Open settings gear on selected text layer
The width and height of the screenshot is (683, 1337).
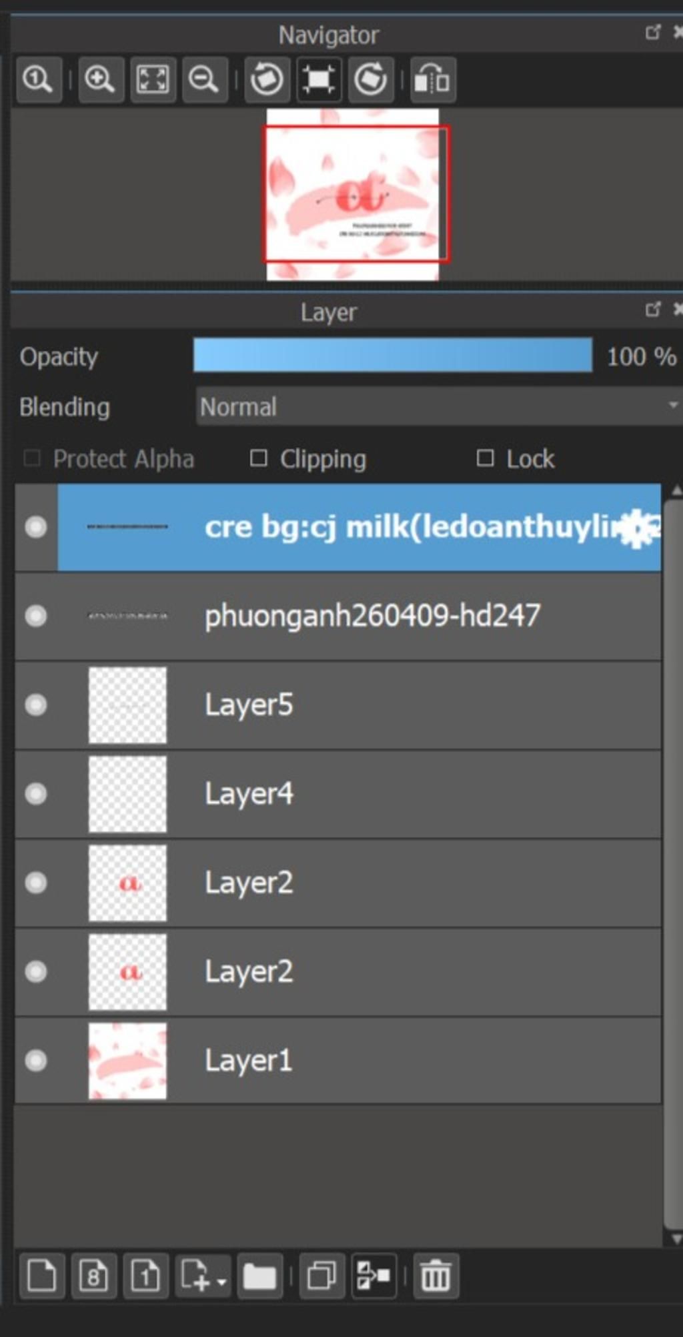pos(637,528)
